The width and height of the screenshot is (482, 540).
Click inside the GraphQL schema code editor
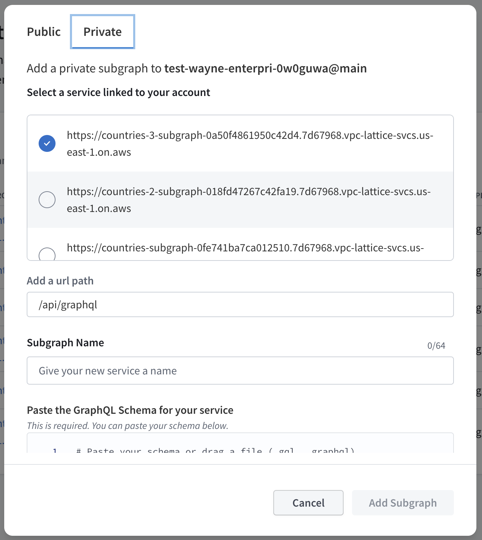(x=240, y=446)
